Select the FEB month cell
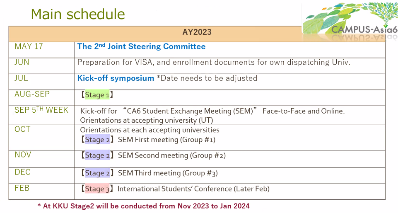Image resolution: width=398 pixels, height=213 pixels. (x=22, y=188)
